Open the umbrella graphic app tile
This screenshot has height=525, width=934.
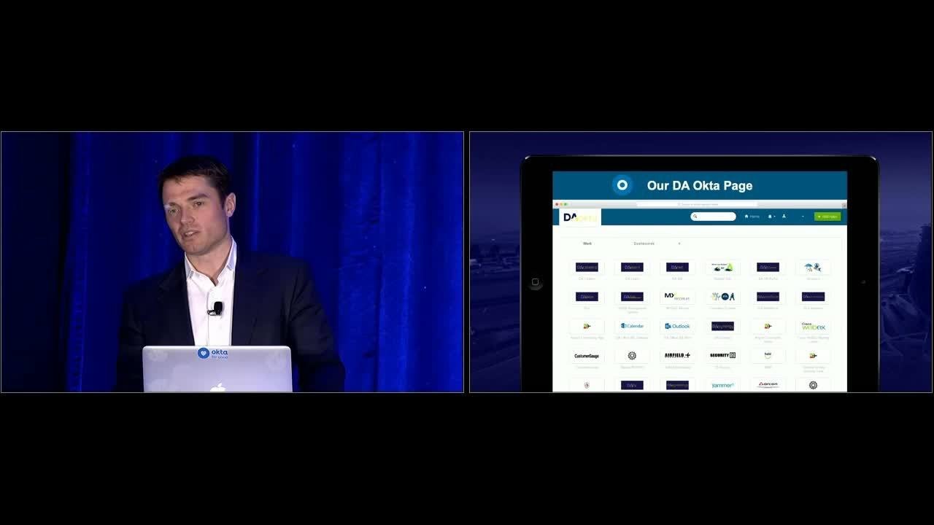(813, 268)
